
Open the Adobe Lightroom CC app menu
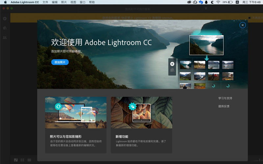coord(25,2)
